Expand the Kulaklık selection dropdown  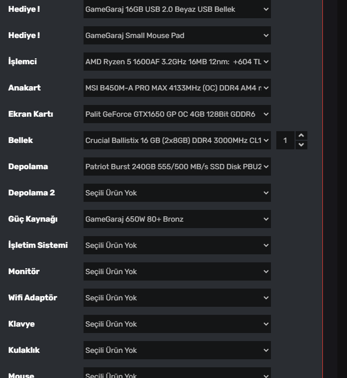tap(177, 350)
